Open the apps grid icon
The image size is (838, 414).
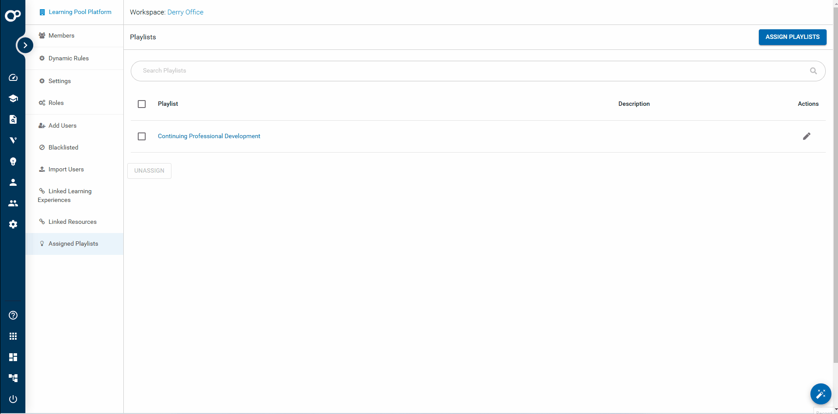[x=13, y=336]
